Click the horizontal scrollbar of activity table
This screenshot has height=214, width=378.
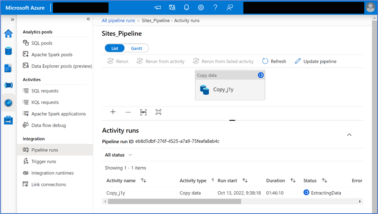pyautogui.click(x=173, y=201)
